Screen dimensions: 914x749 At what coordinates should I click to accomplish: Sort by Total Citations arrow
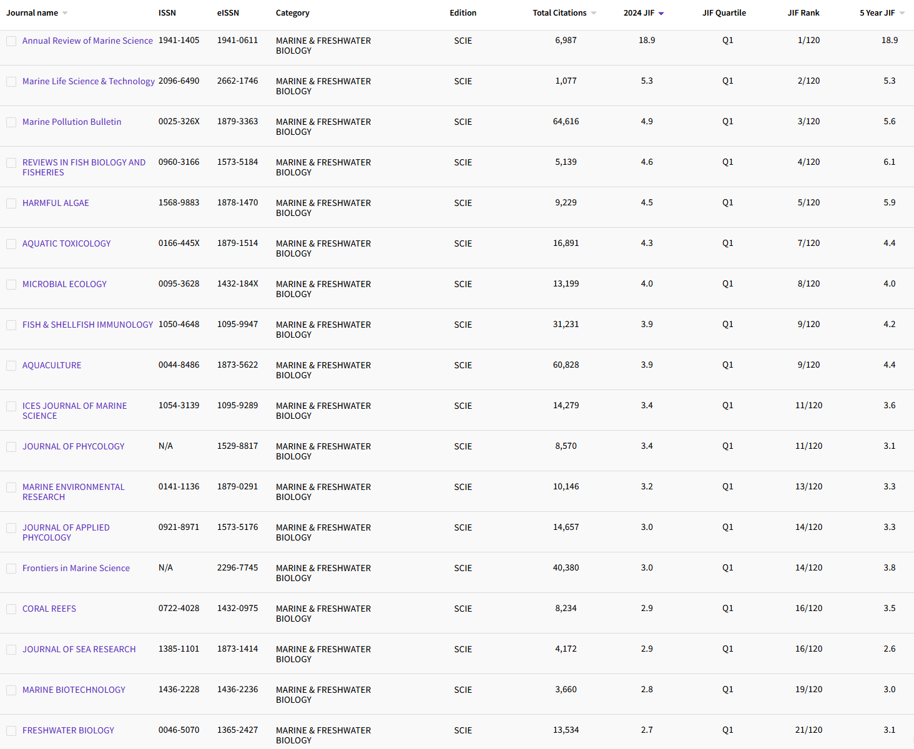click(593, 13)
